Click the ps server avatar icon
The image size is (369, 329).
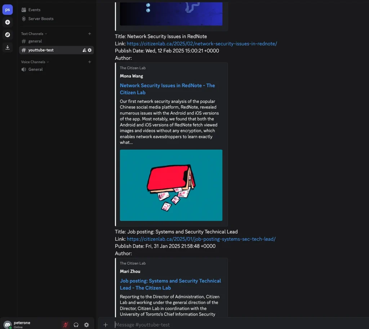(7, 9)
